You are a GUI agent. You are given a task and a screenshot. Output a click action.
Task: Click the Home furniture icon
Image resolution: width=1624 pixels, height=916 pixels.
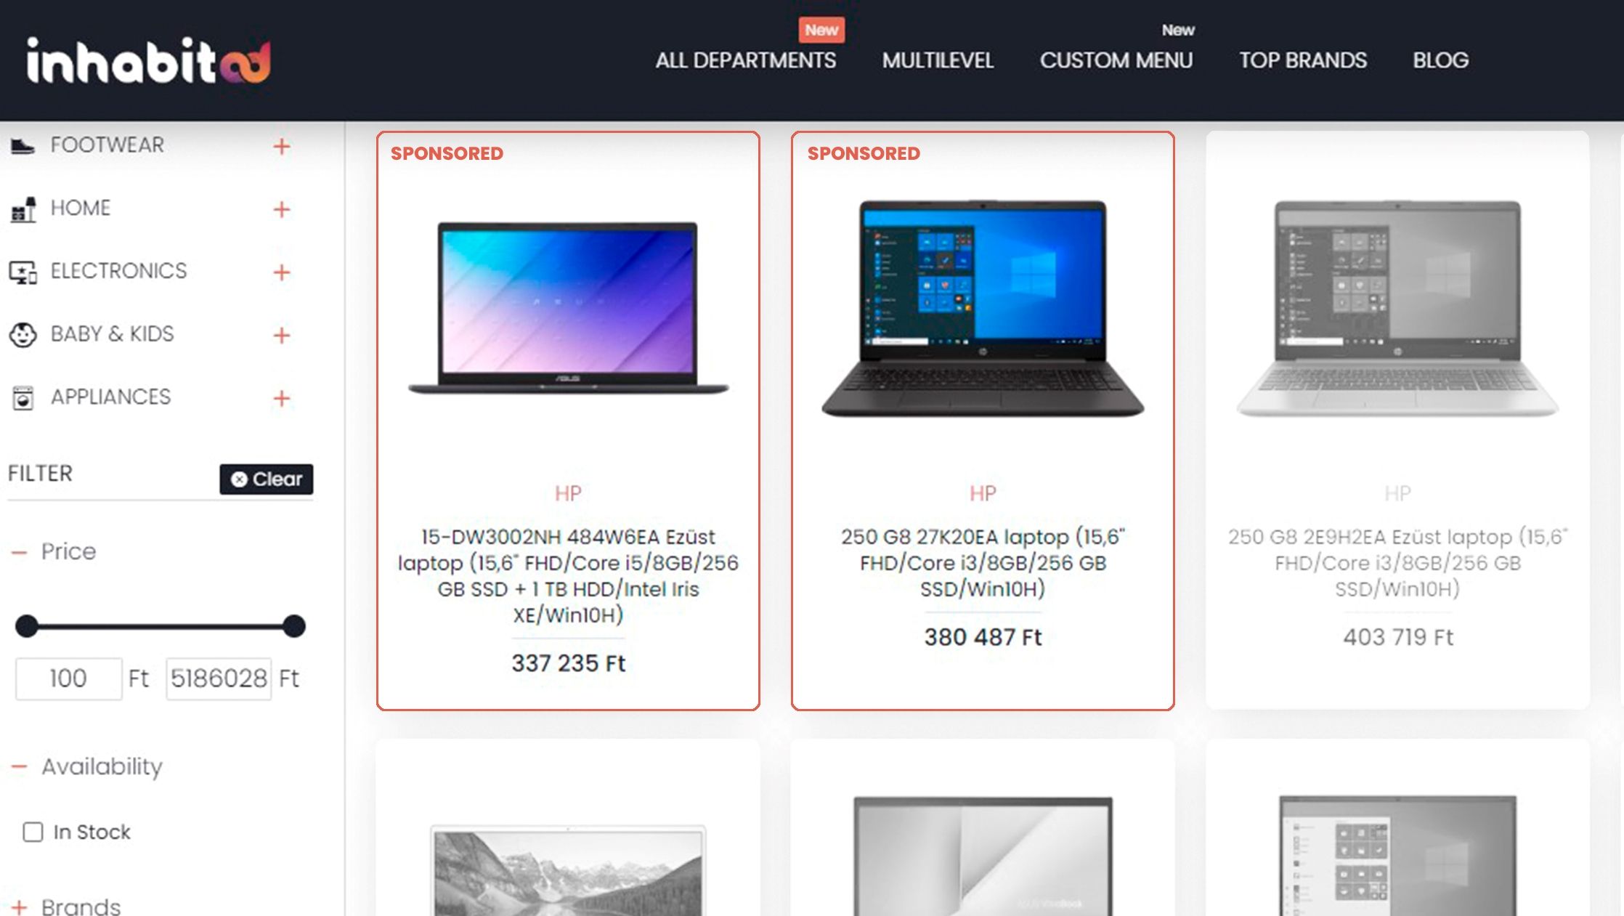click(x=23, y=209)
